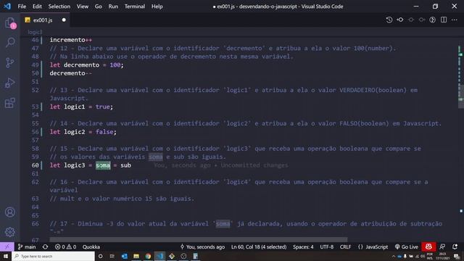Open the Search view in activity bar
The width and height of the screenshot is (464, 261).
pos(10,42)
